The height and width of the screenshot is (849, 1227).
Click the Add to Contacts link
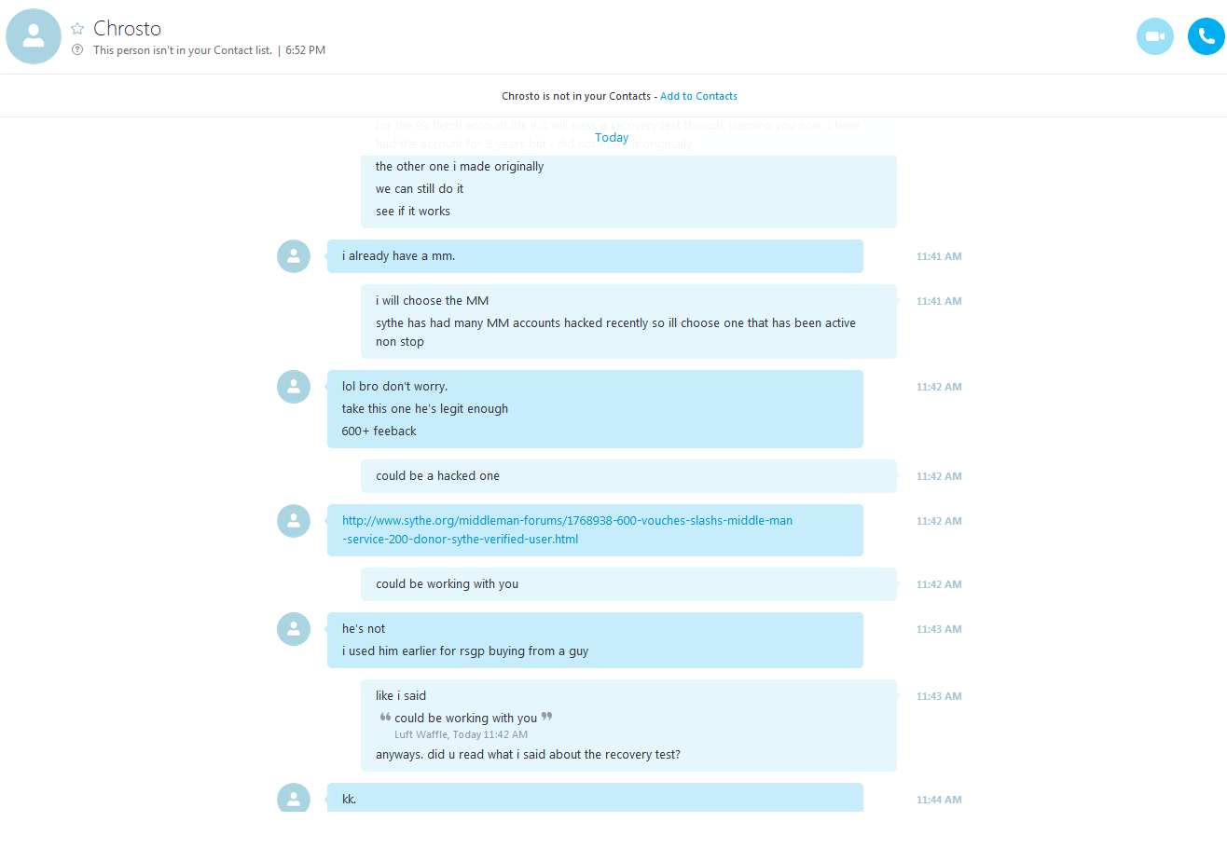coord(698,96)
